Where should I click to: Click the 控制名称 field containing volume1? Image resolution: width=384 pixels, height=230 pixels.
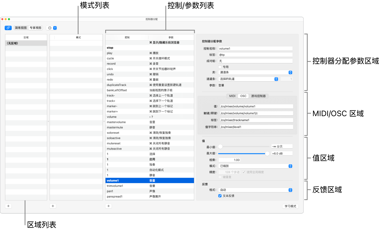(x=255, y=48)
